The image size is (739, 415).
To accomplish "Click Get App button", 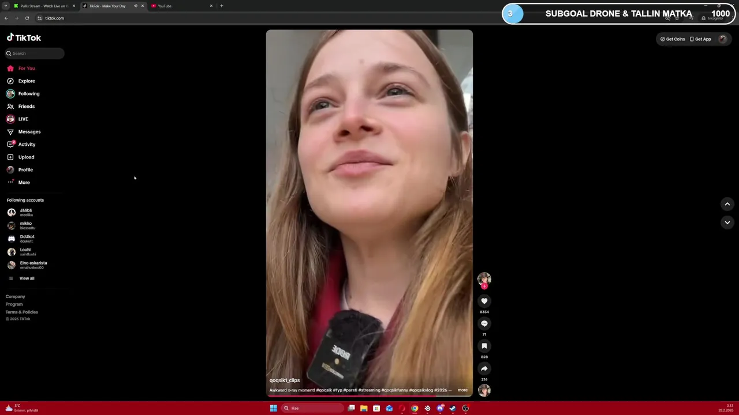I will tap(700, 39).
